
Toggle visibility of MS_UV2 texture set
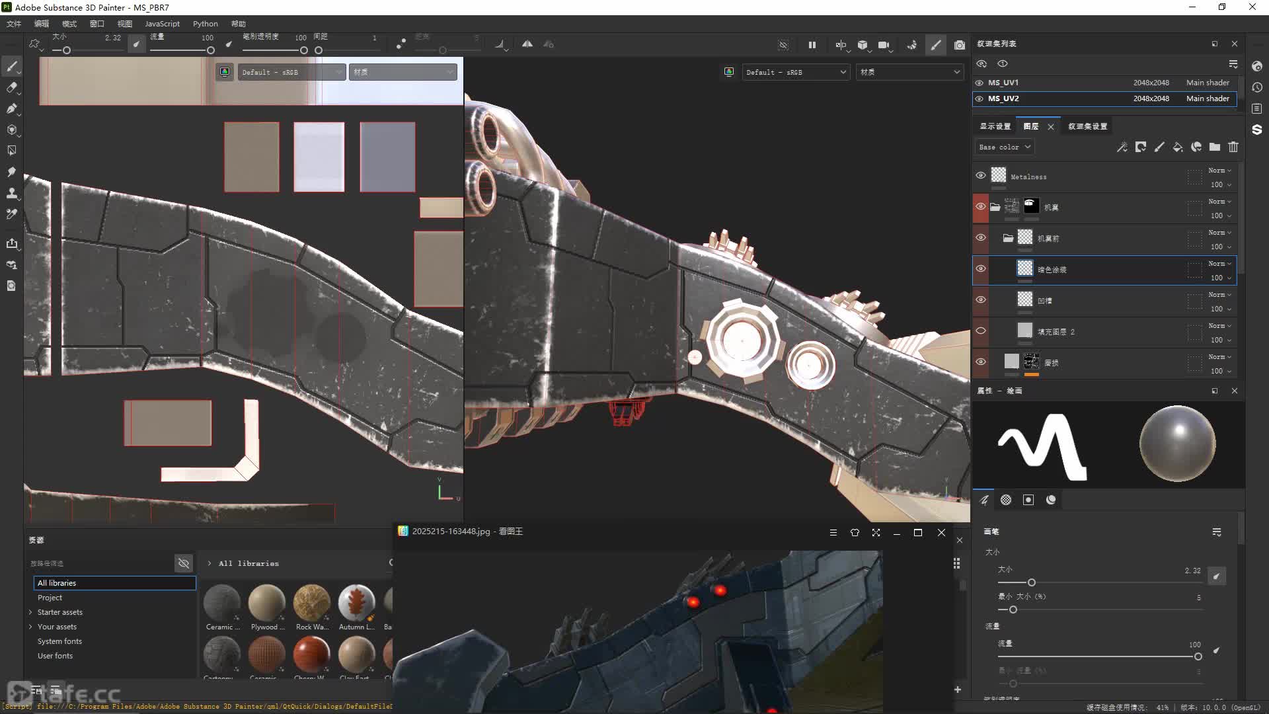point(980,99)
